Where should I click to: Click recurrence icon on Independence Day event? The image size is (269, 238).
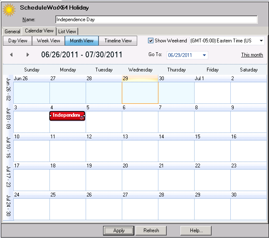point(82,117)
